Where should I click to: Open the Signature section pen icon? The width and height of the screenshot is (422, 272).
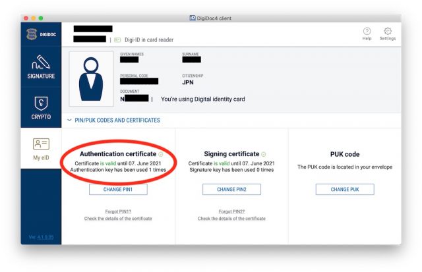click(41, 62)
